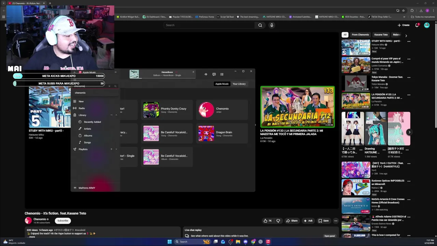Show more filter chips with arrow
Image resolution: width=437 pixels, height=246 pixels.
point(406,36)
